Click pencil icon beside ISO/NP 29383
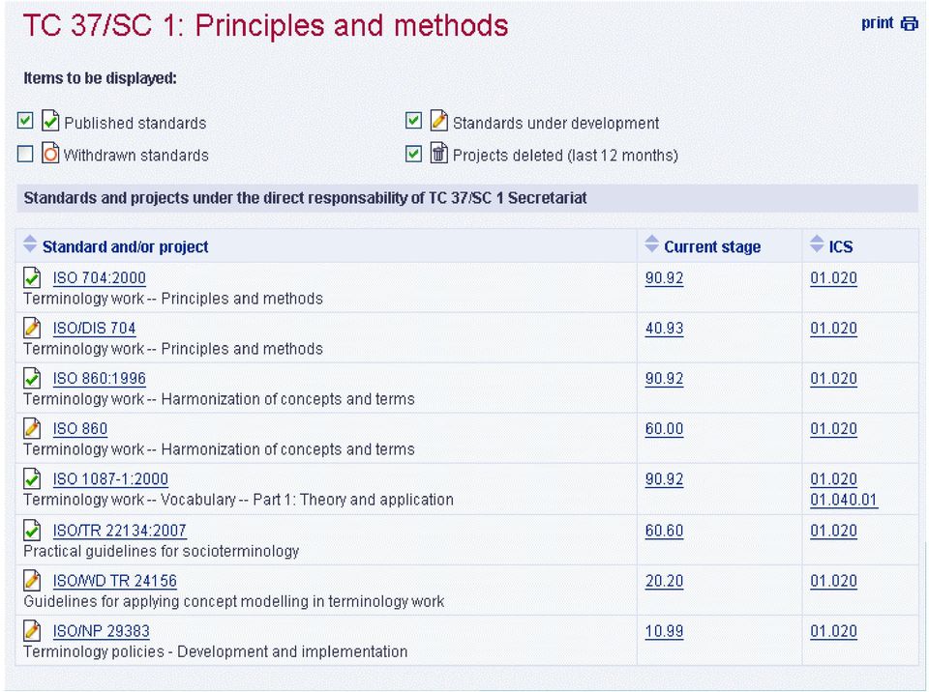Screen dimensions: 929x692 coord(33,631)
